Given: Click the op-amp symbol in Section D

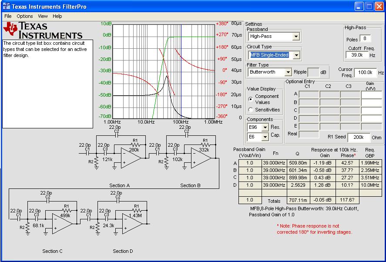Looking at the screenshot, I should point(132,224).
